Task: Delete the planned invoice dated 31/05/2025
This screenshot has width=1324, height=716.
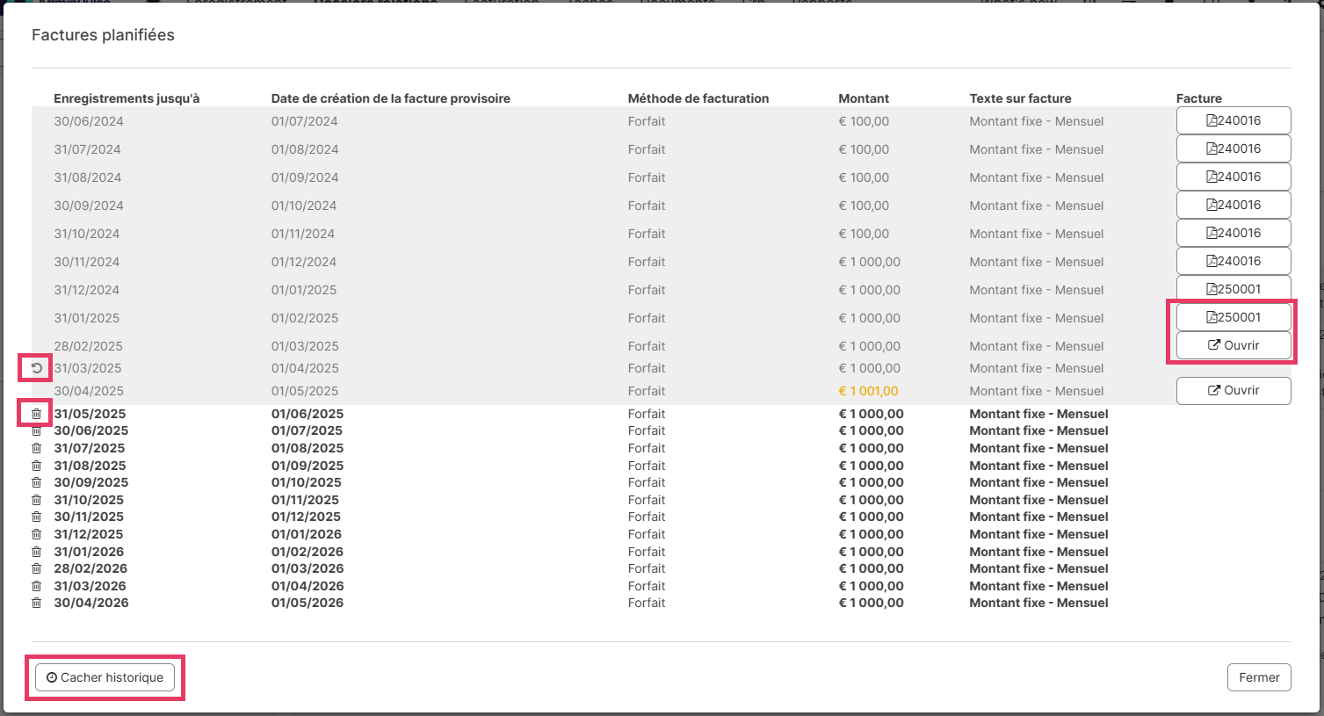Action: (37, 414)
